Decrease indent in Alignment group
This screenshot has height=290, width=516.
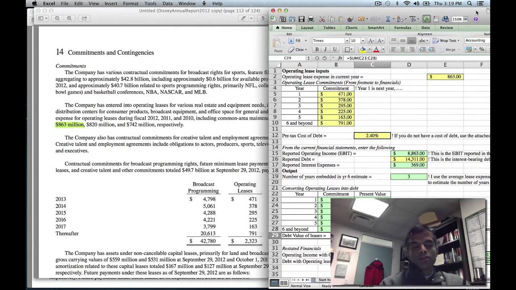pos(422,49)
